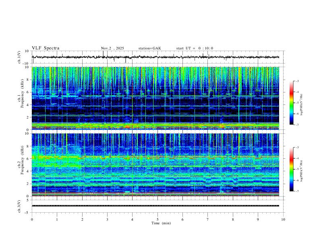Click the "5" tick on the Time axis

(x=157, y=219)
